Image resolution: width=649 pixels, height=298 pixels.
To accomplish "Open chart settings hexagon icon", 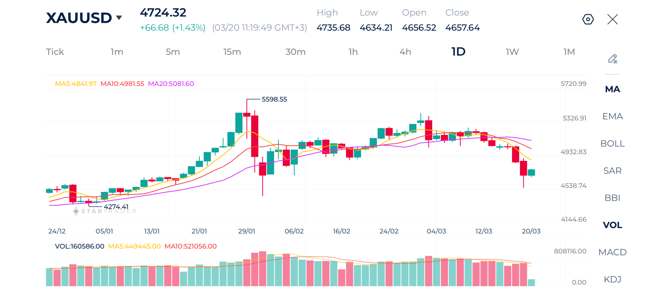I will tap(588, 19).
